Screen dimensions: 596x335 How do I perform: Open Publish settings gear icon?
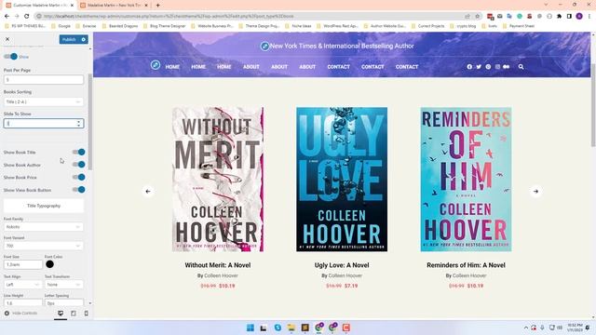tap(84, 39)
